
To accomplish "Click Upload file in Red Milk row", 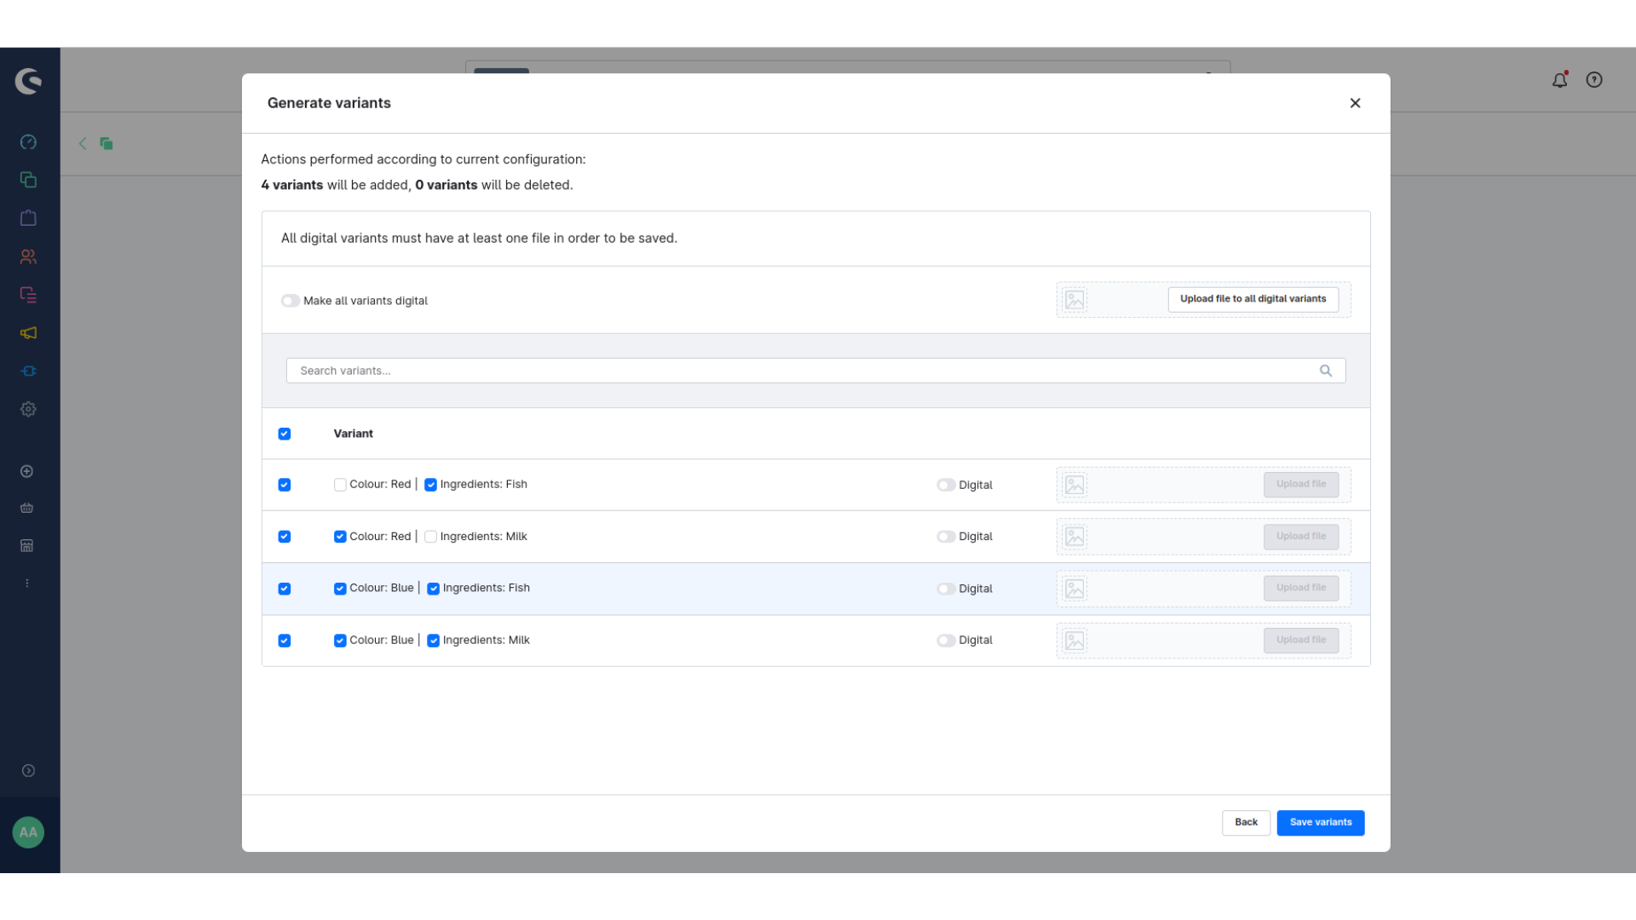I will (1300, 537).
